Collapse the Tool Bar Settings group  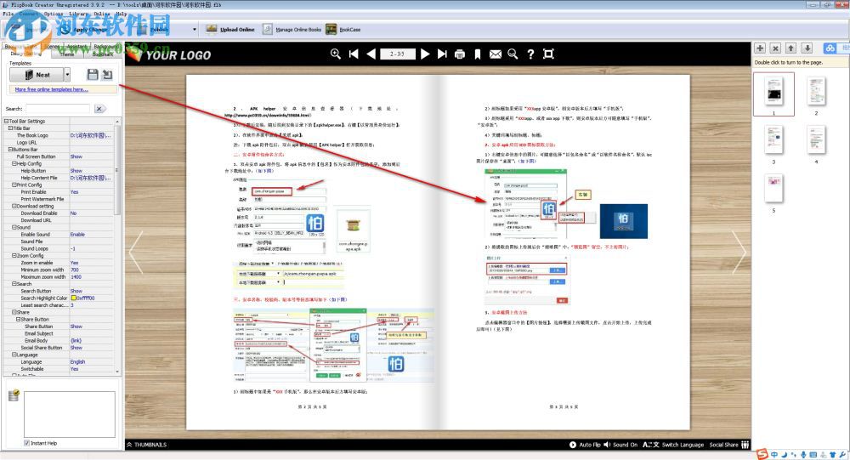coord(7,121)
